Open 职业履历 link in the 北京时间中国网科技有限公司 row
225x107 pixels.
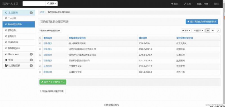pos(48,49)
